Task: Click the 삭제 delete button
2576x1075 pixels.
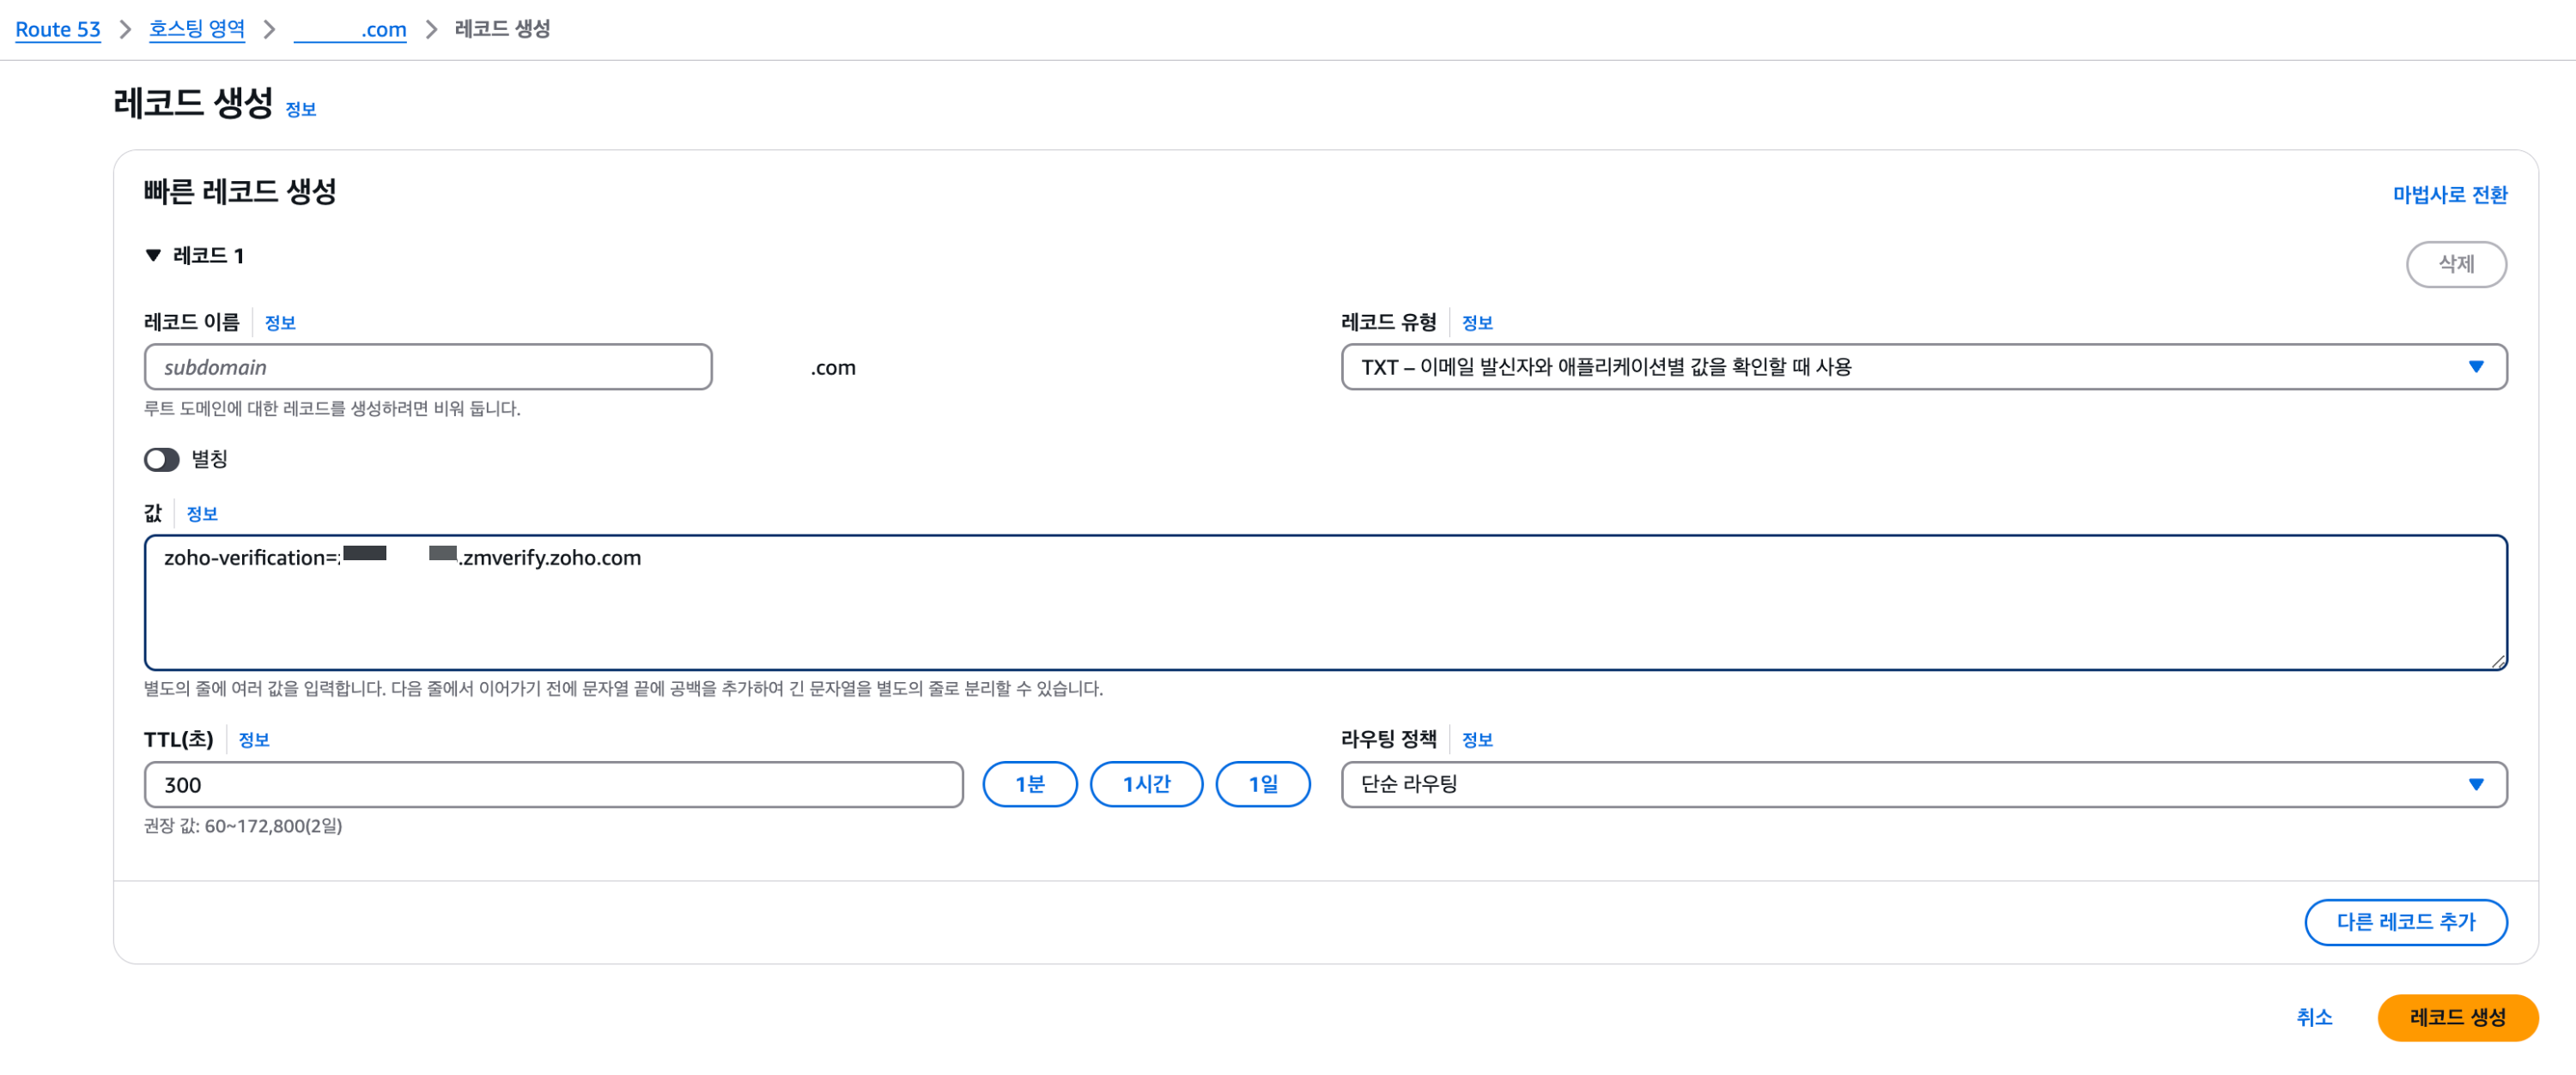Action: point(2455,263)
